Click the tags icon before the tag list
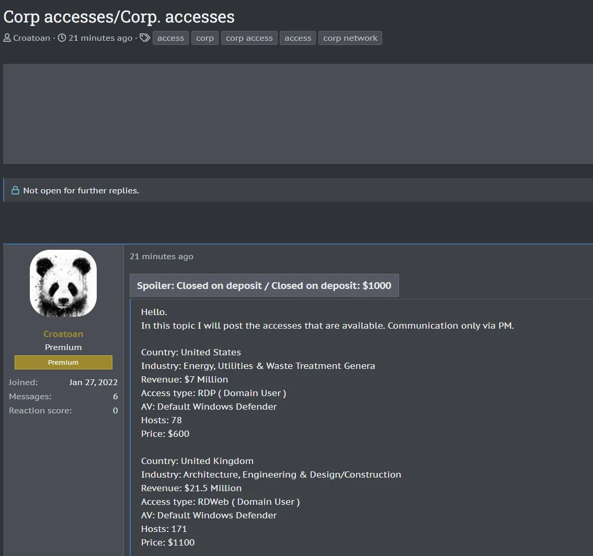 point(145,38)
